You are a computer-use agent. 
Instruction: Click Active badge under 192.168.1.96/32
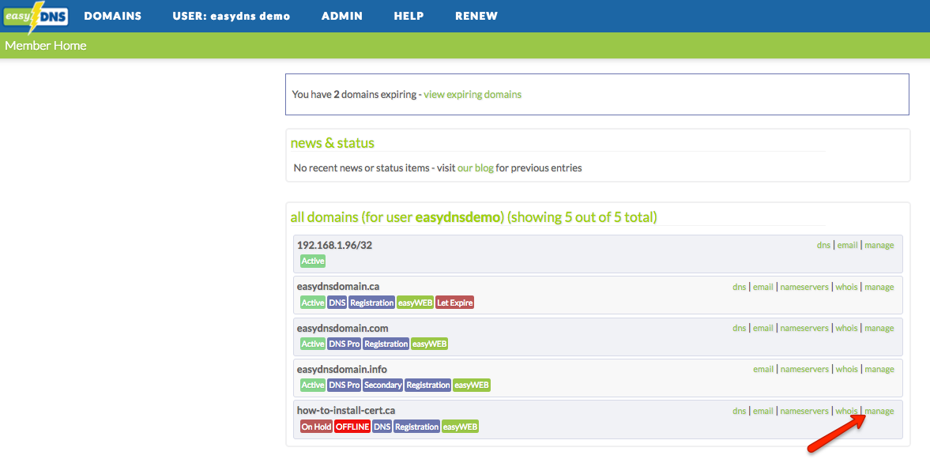click(x=313, y=261)
